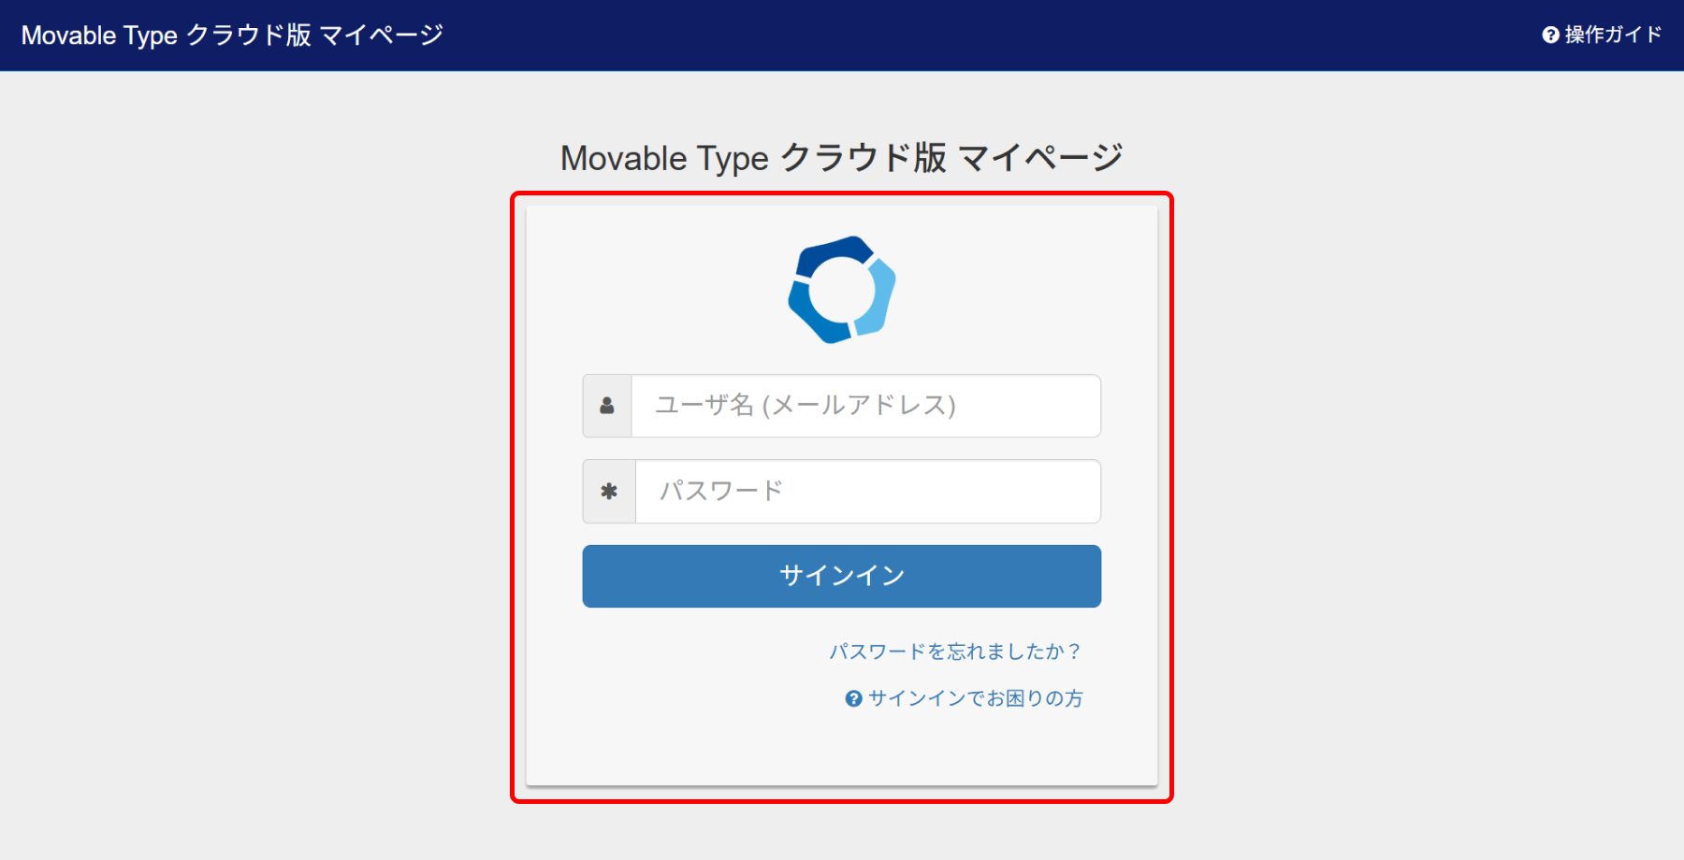Click gray background right of the login card
1684x860 pixels.
[1422, 467]
